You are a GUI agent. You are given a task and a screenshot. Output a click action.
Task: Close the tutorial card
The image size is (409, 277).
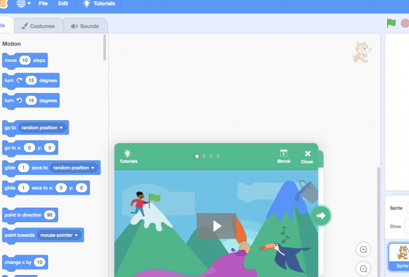tap(307, 157)
